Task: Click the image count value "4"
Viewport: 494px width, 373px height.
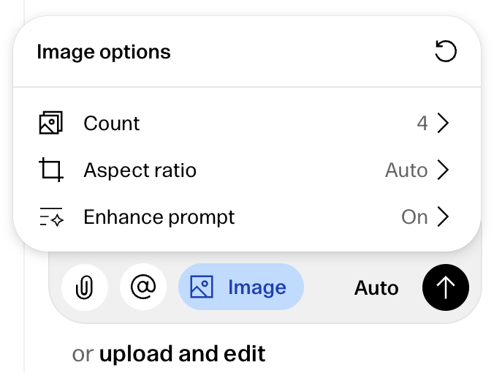Action: [422, 123]
